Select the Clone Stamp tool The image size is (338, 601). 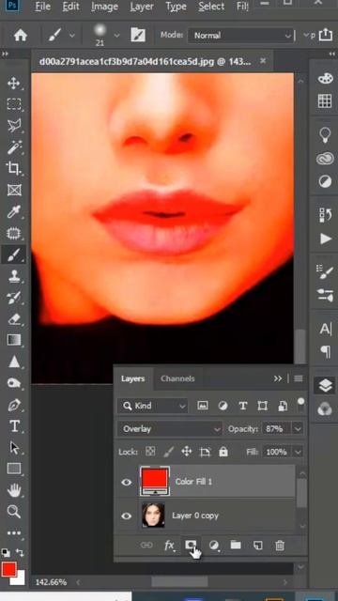[x=14, y=276]
